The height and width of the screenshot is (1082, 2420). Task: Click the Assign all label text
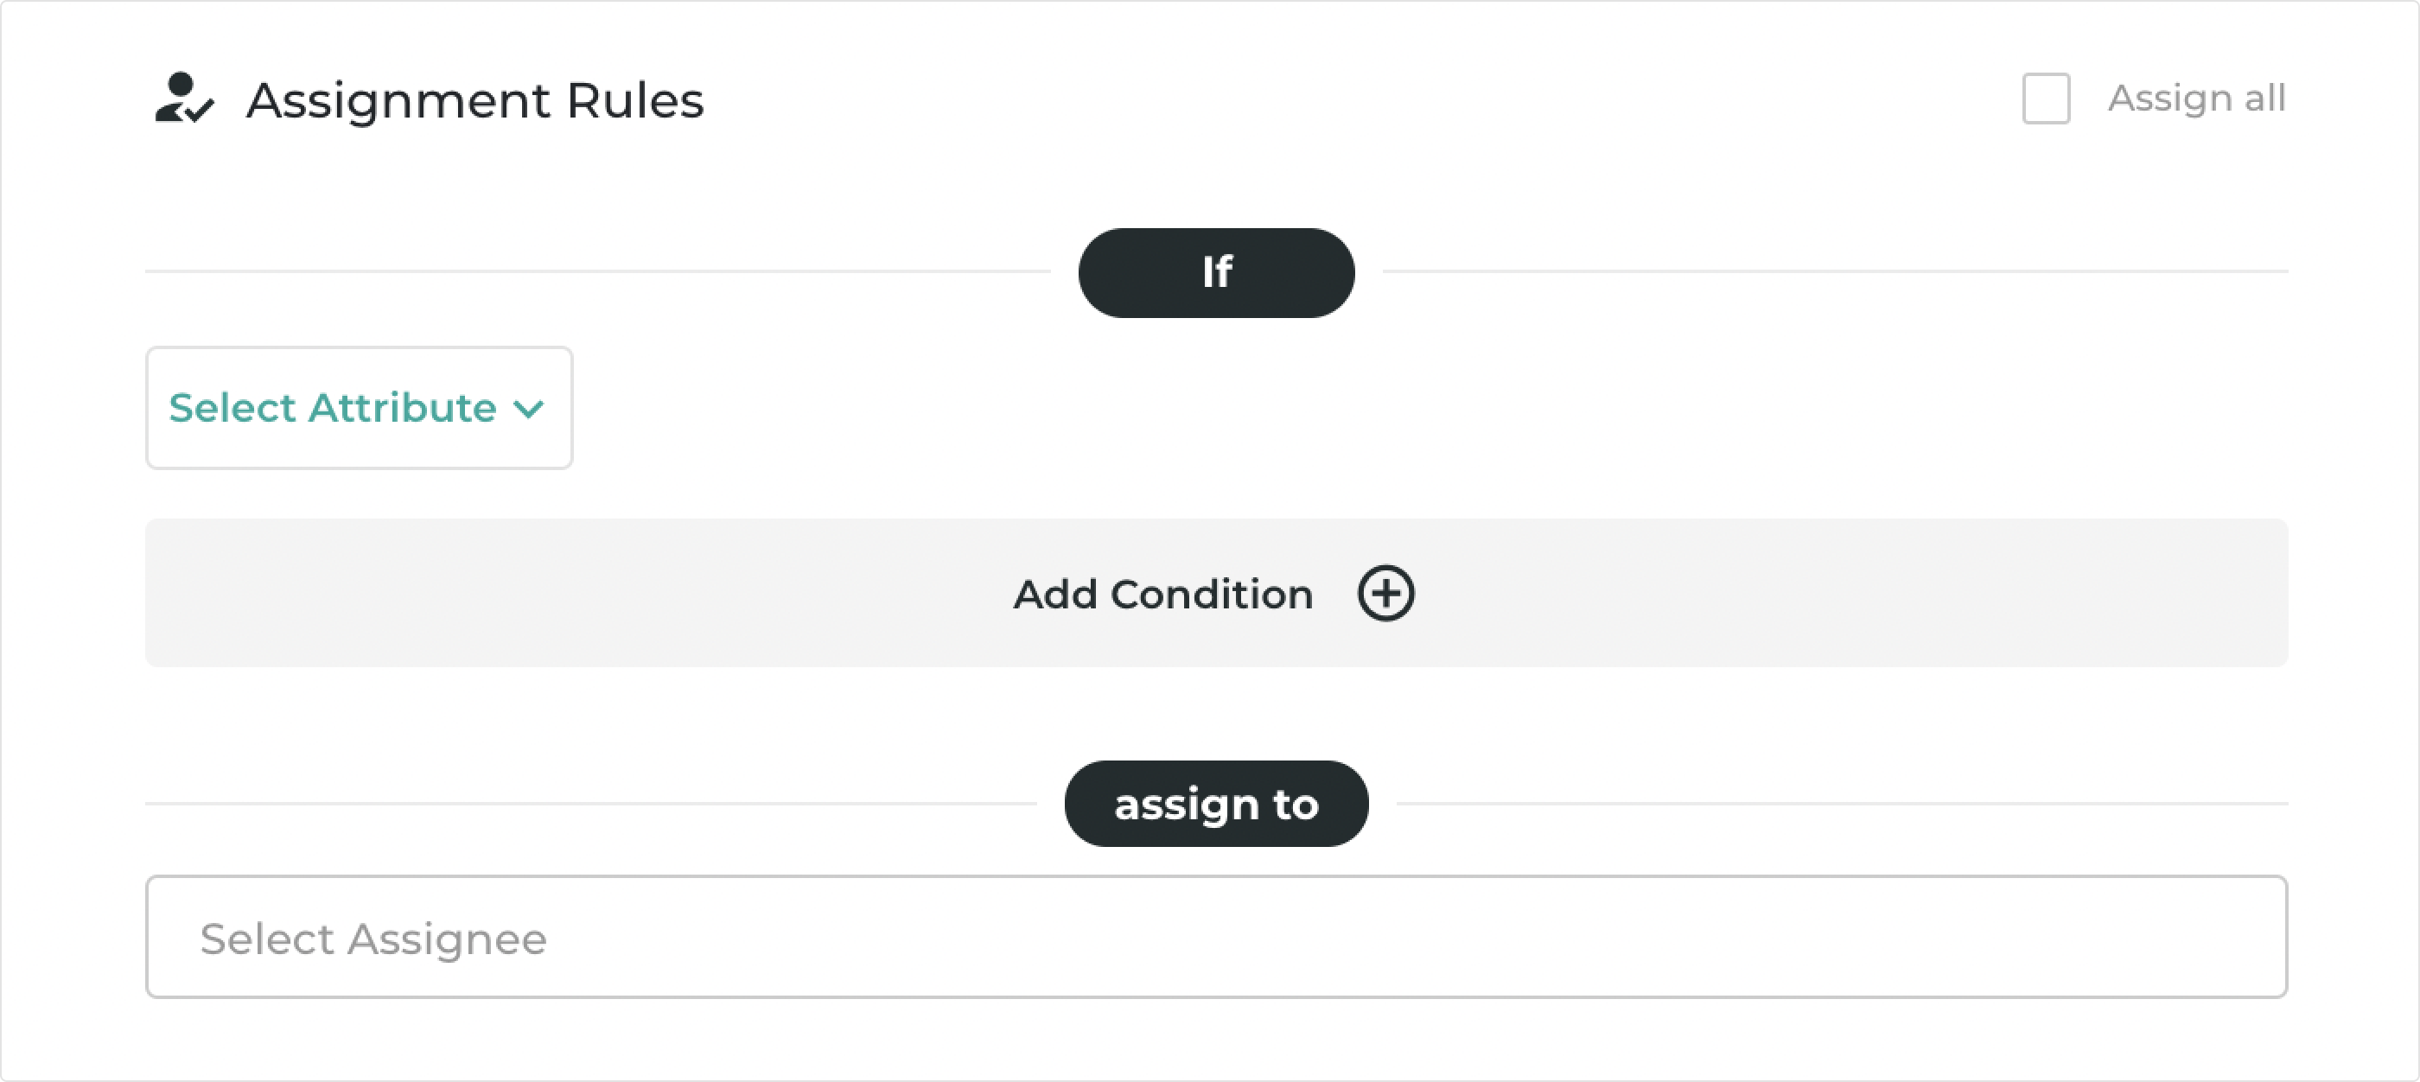pos(2196,98)
